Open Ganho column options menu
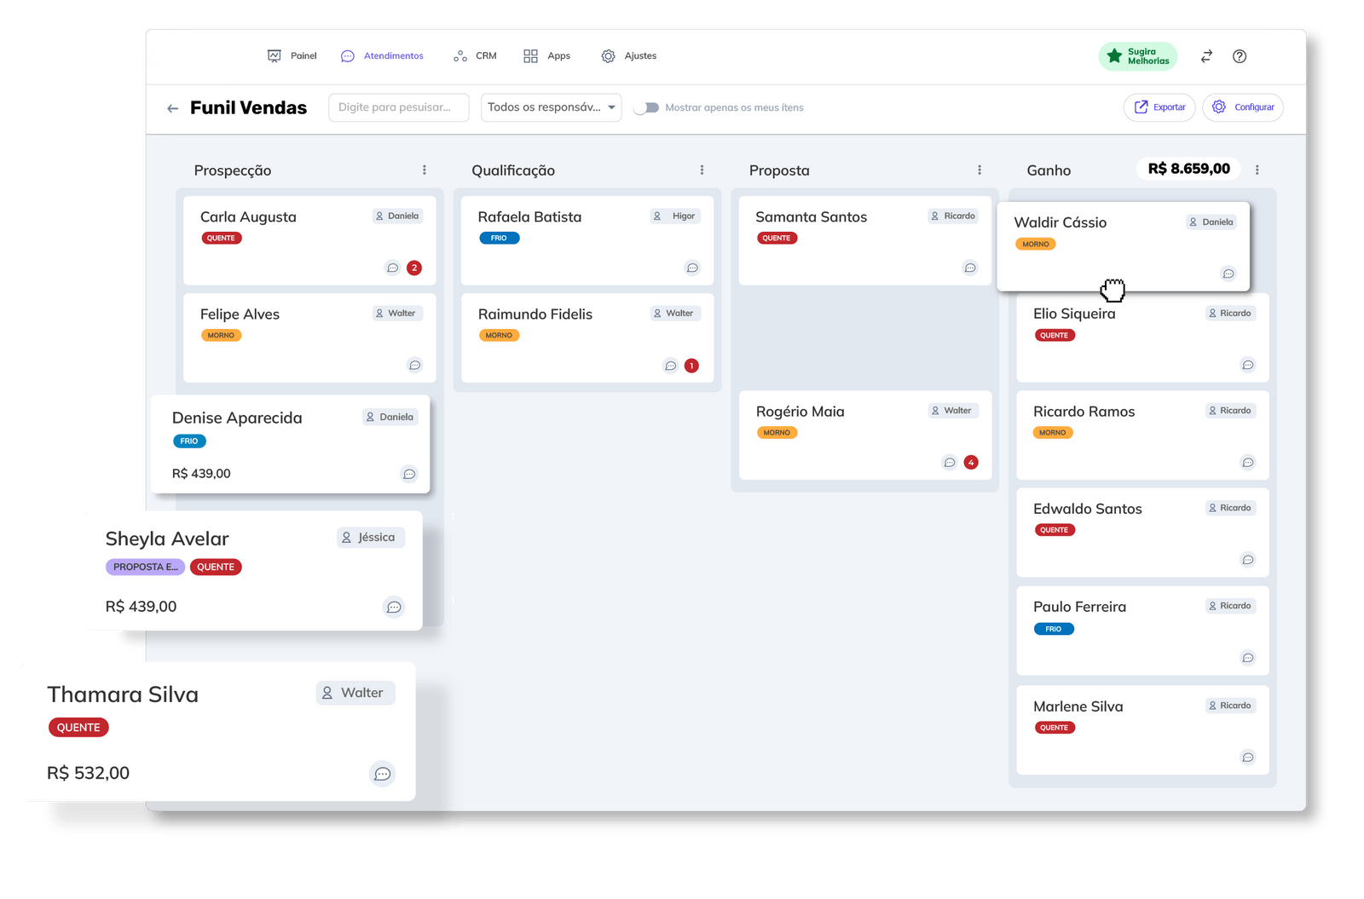This screenshot has width=1364, height=899. click(1257, 170)
